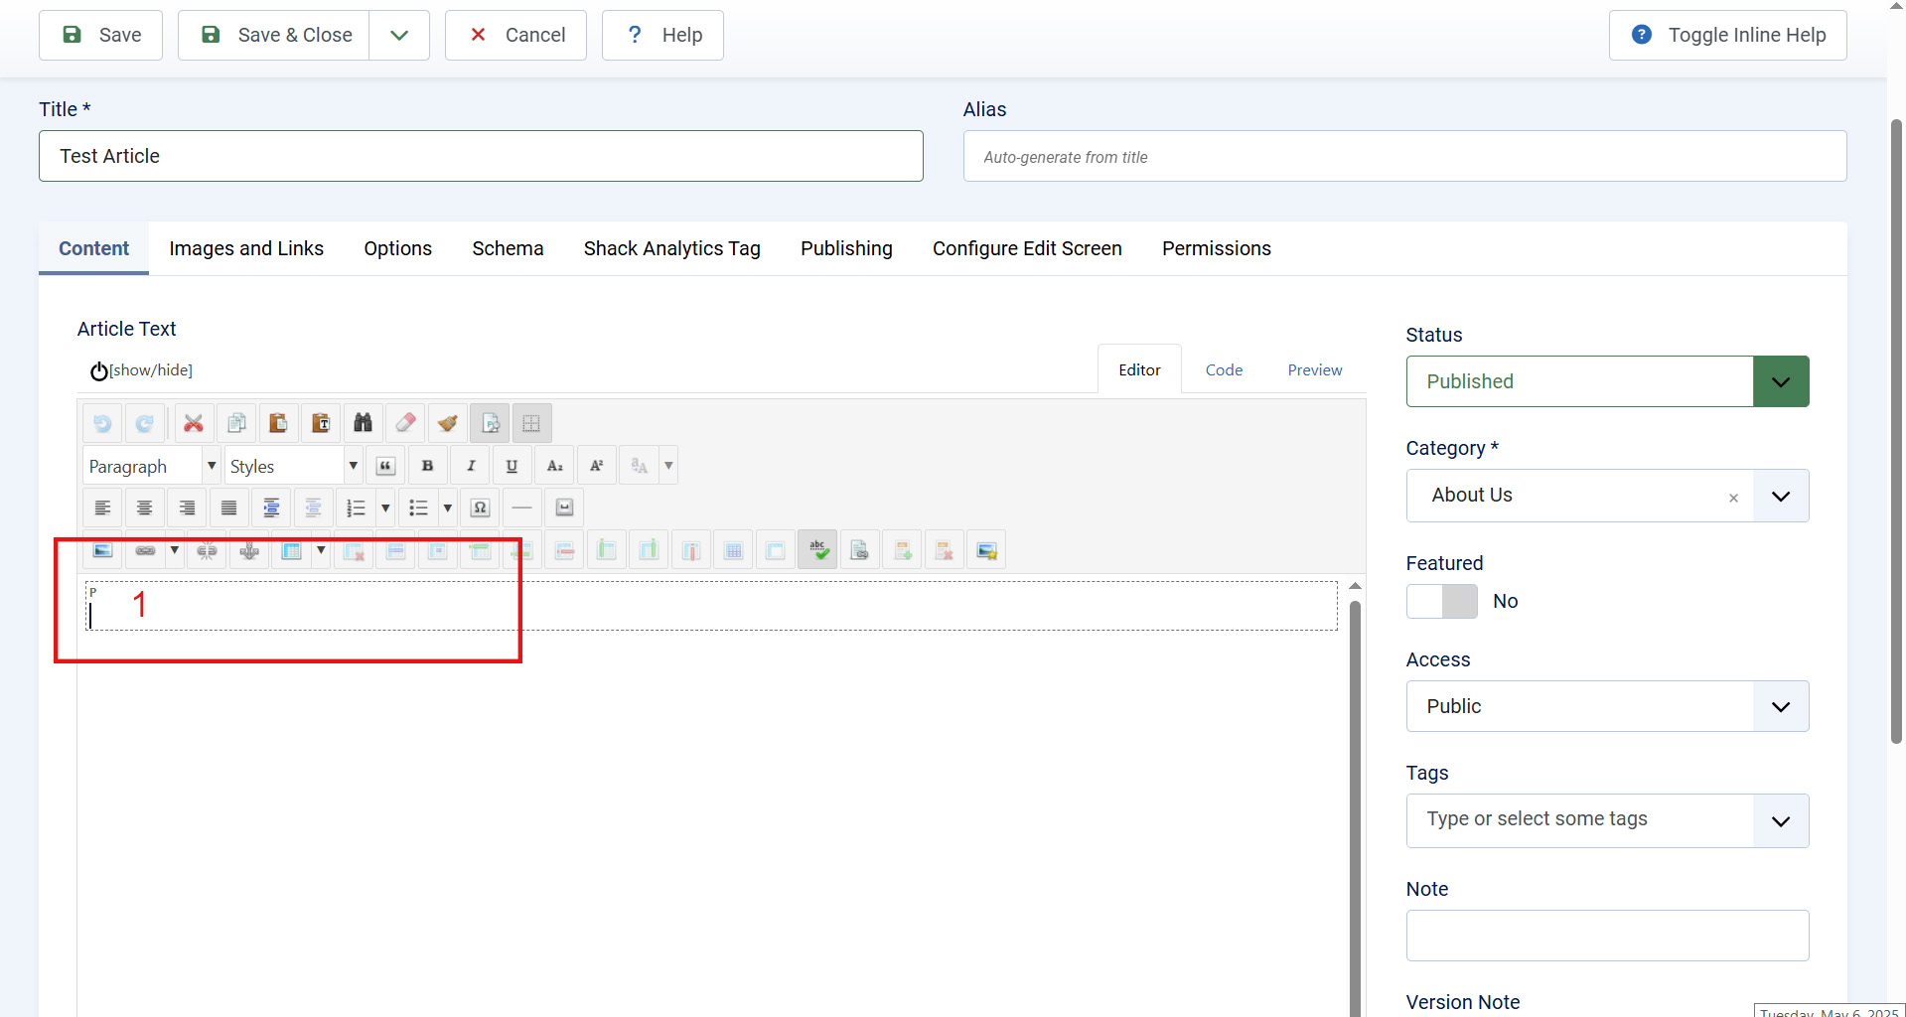Click the Cleanup HTML broom icon
1906x1017 pixels.
(447, 423)
